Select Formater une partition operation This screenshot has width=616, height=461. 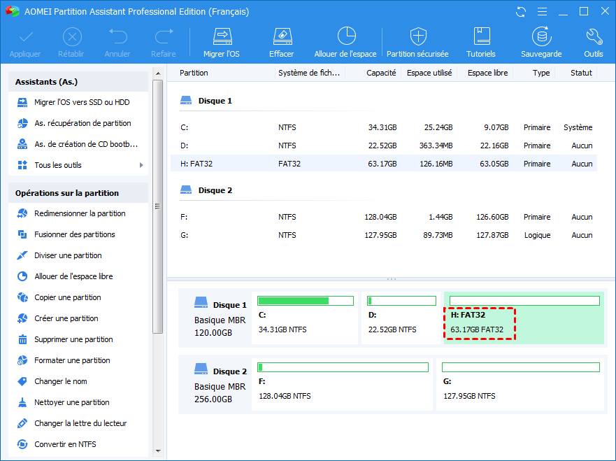pos(72,360)
